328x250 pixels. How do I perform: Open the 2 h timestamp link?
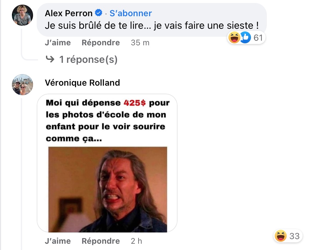[x=136, y=241]
